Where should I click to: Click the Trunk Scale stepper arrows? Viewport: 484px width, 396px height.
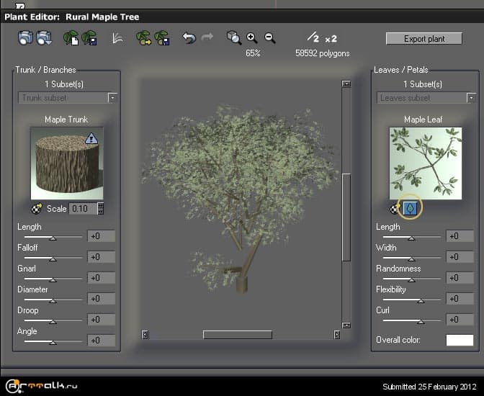point(100,209)
